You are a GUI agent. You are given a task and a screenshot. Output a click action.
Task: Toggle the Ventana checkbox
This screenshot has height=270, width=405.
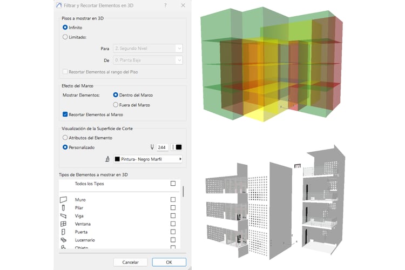[173, 224]
